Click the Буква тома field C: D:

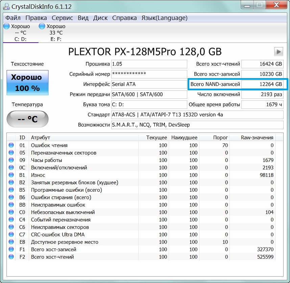(x=149, y=105)
